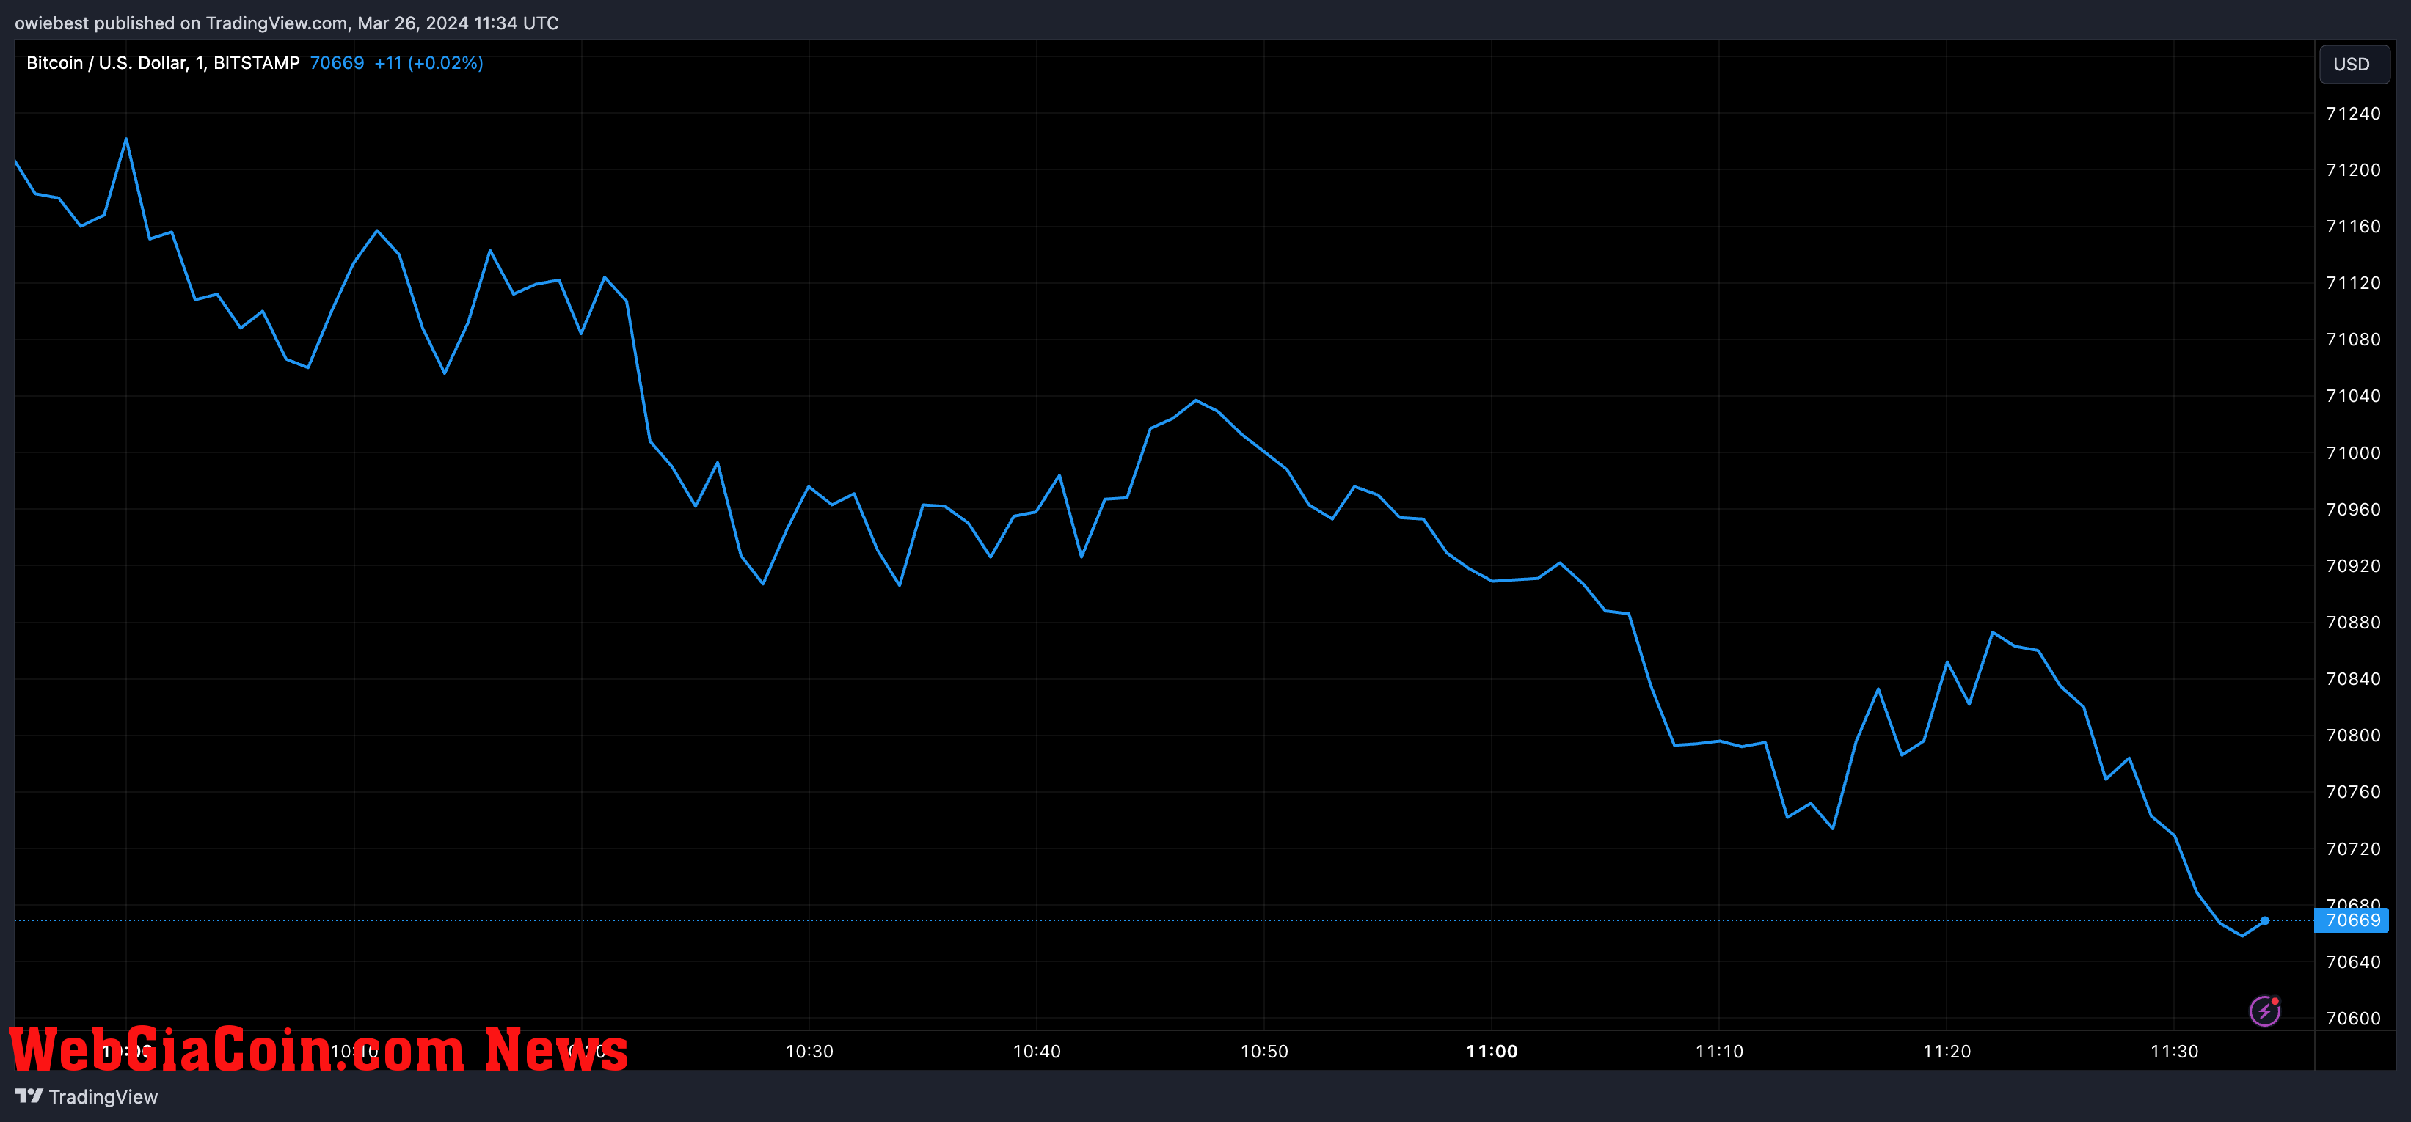Click the bold 11:00 time axis label

pos(1492,1051)
